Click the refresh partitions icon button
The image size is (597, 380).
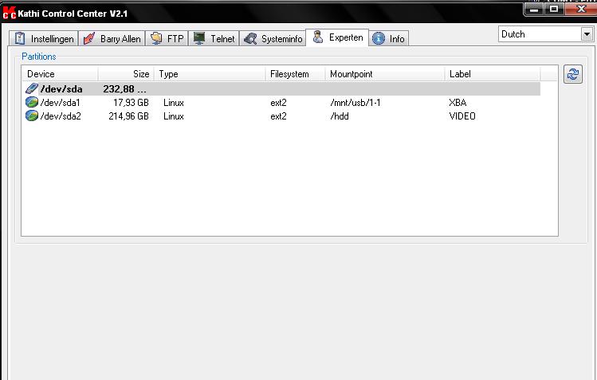click(x=572, y=74)
